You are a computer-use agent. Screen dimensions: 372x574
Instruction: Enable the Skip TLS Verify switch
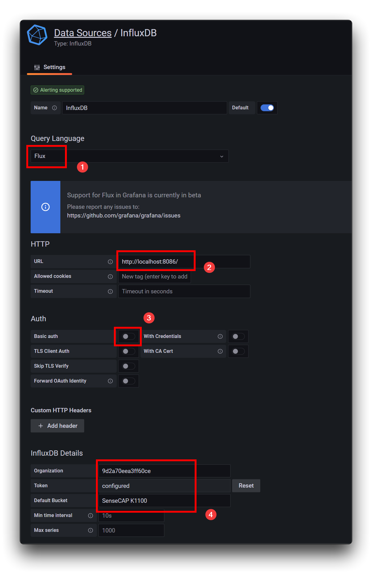[x=128, y=366]
